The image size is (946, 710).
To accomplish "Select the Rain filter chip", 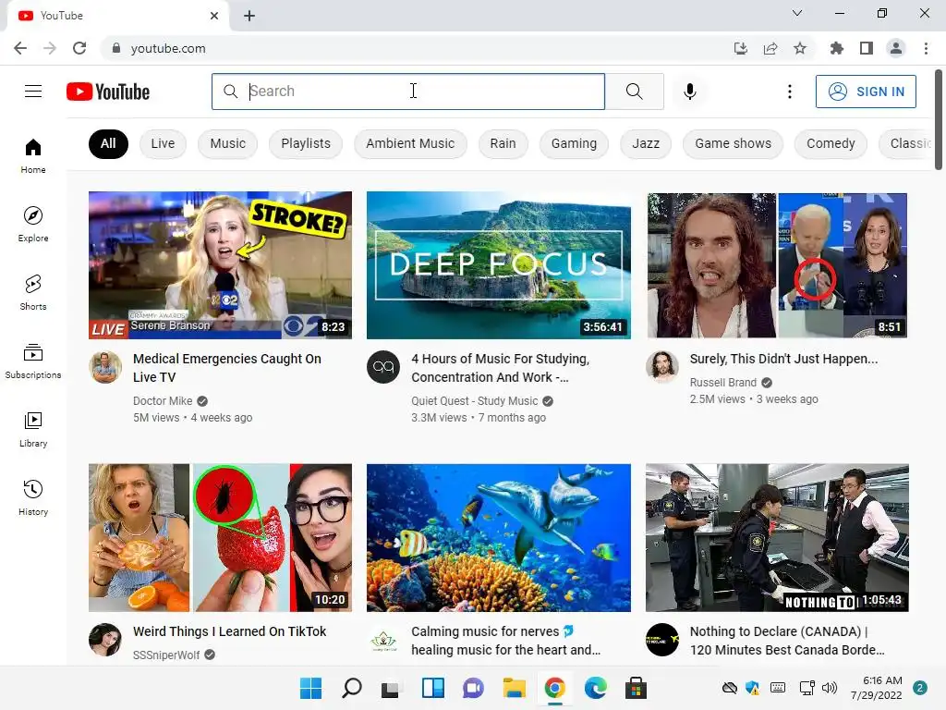I will 503,143.
